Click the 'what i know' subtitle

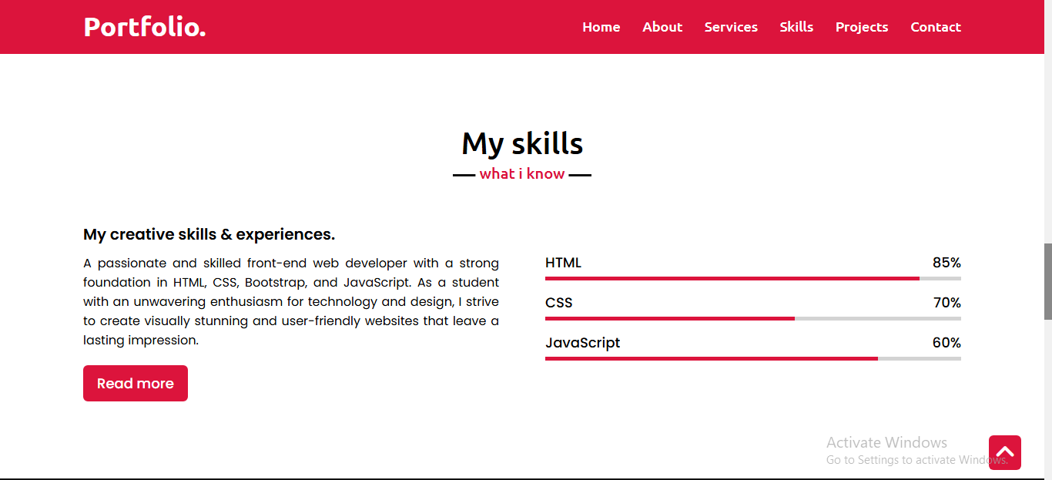[522, 174]
